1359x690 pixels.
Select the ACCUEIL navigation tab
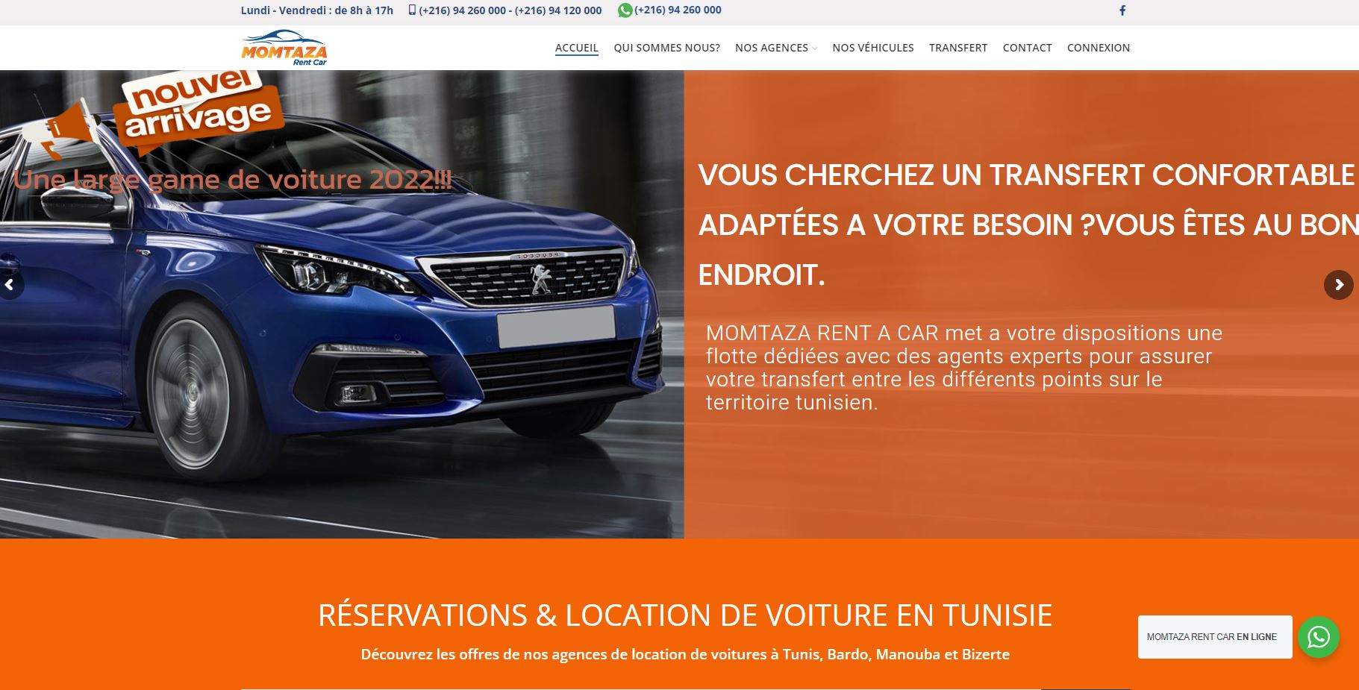click(576, 47)
